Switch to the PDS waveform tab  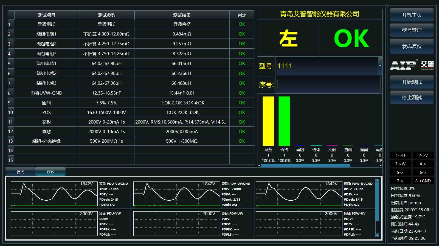[50, 172]
